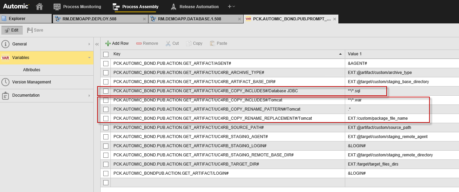Click the Remove button
This screenshot has width=459, height=192.
tap(147, 43)
